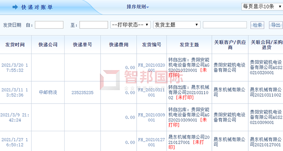
Task: Click the 0.00 fee in the FH_20210309001 row
Action: click(x=130, y=118)
